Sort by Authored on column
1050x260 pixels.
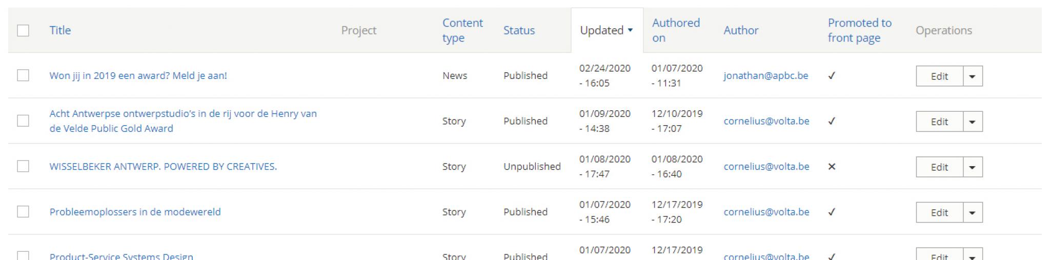pos(676,30)
